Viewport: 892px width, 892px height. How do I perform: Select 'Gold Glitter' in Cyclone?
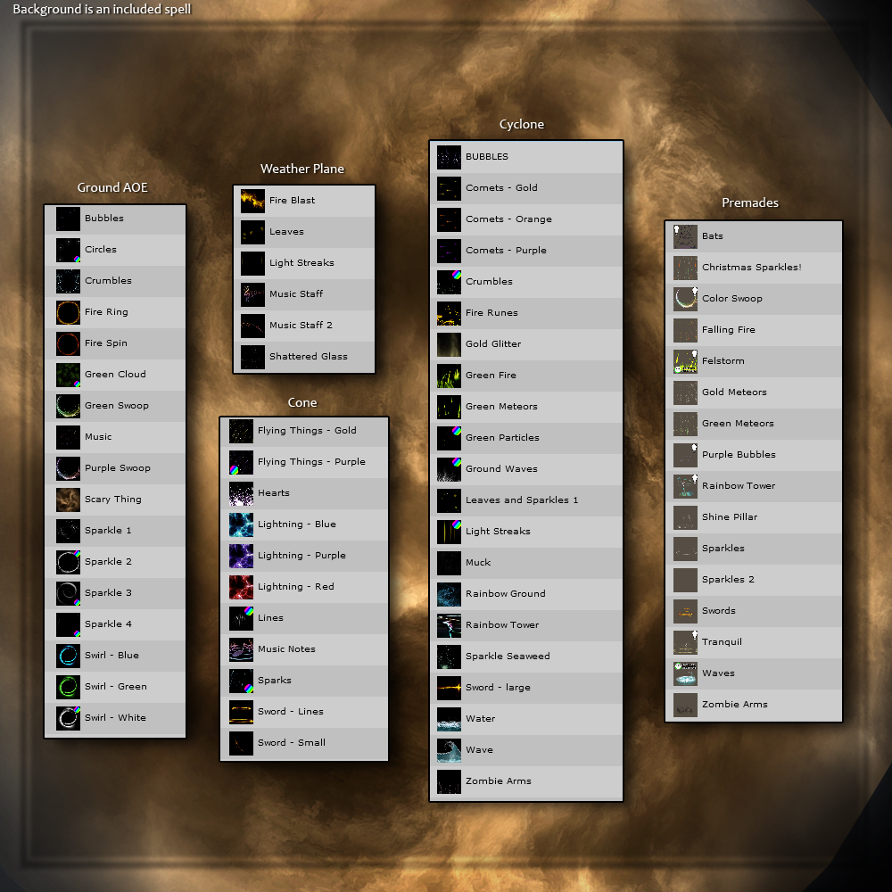[526, 344]
